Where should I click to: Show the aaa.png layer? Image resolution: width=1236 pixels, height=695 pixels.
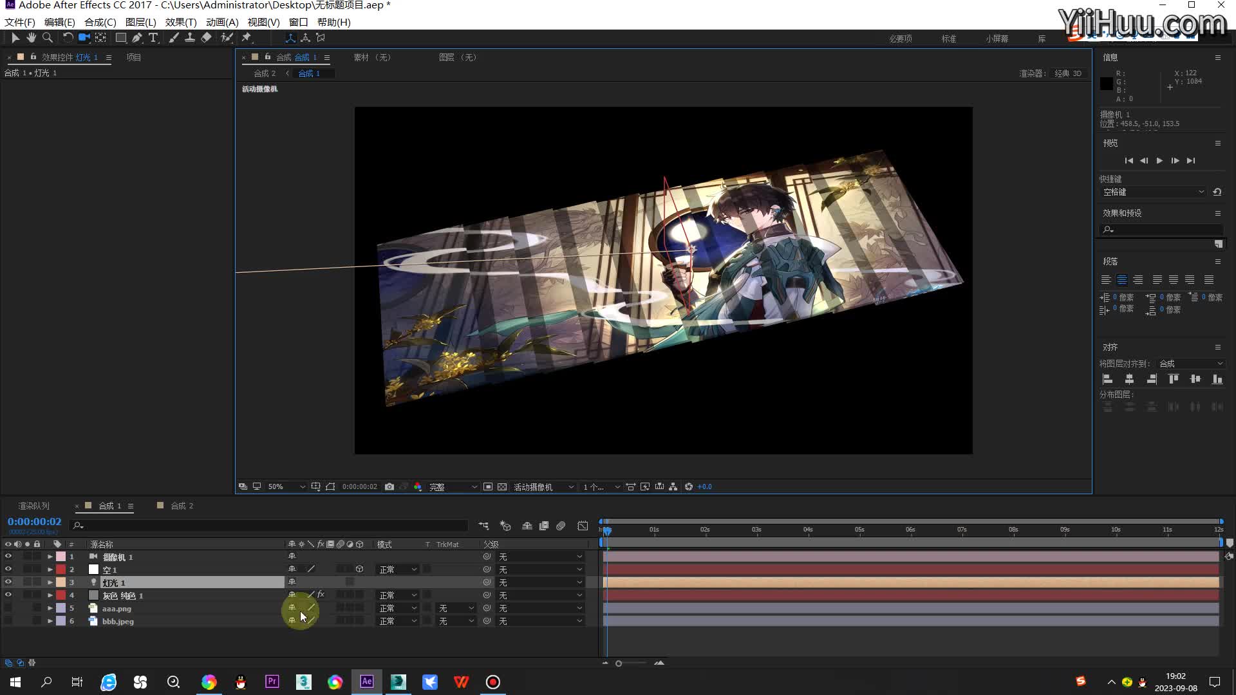click(8, 608)
